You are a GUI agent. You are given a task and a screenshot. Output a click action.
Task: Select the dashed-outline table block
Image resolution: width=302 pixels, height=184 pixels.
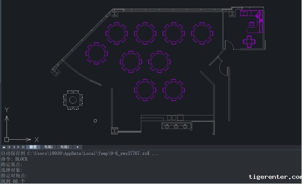72,100
